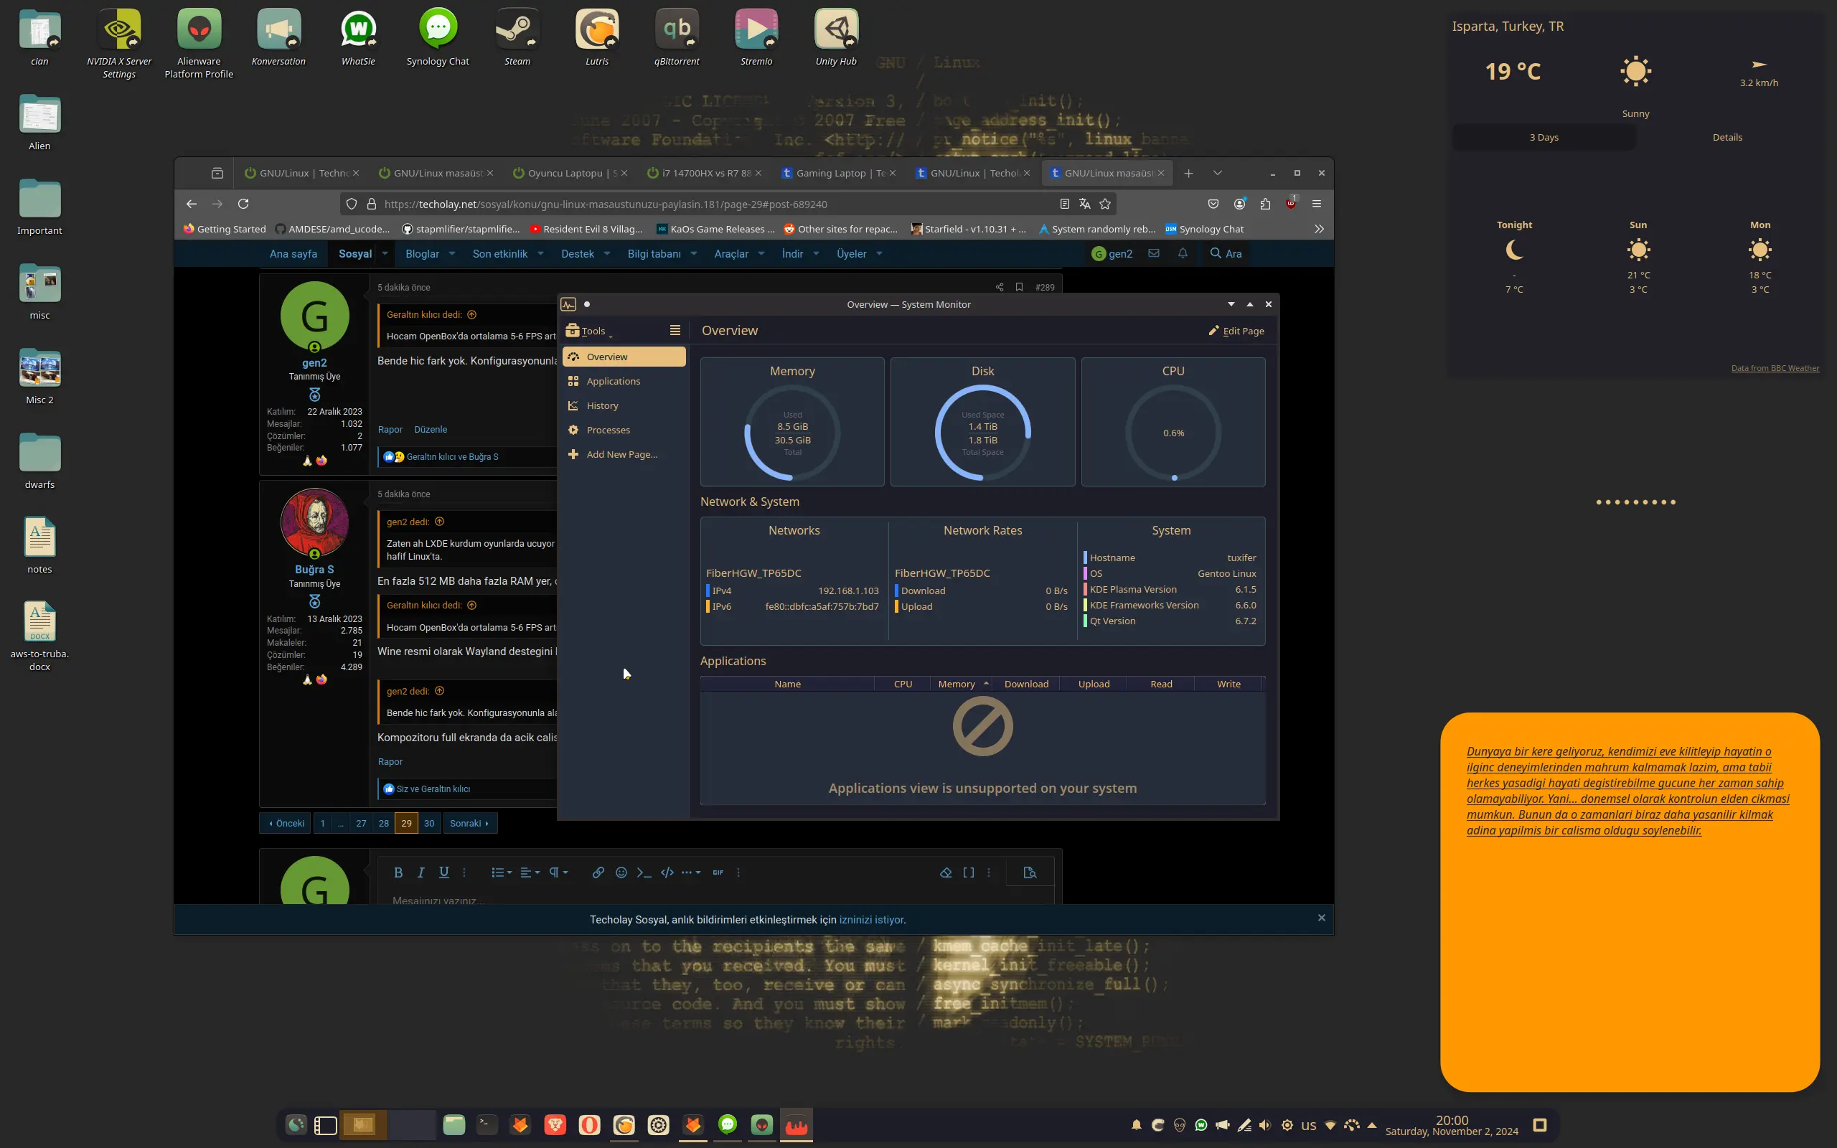The width and height of the screenshot is (1837, 1148).
Task: Open Applications page in System Monitor sidebar
Action: click(x=624, y=381)
